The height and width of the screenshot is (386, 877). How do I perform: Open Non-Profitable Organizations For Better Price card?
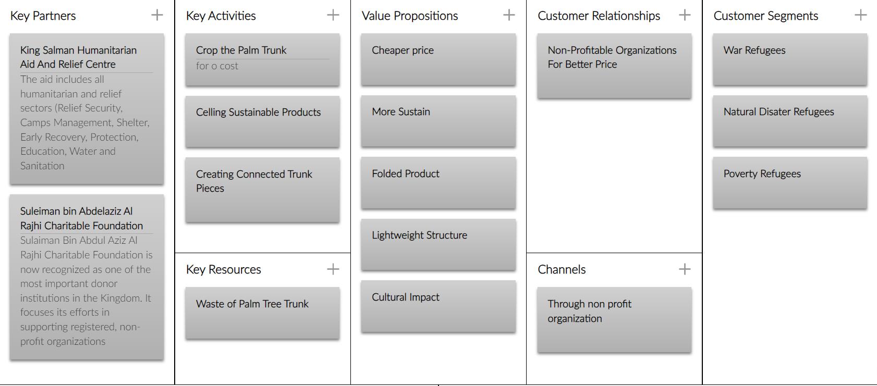coord(614,66)
